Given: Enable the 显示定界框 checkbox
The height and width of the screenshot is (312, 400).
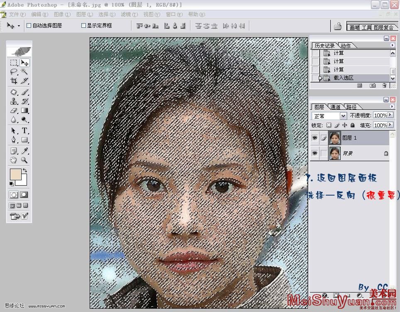Looking at the screenshot, I should coord(83,25).
